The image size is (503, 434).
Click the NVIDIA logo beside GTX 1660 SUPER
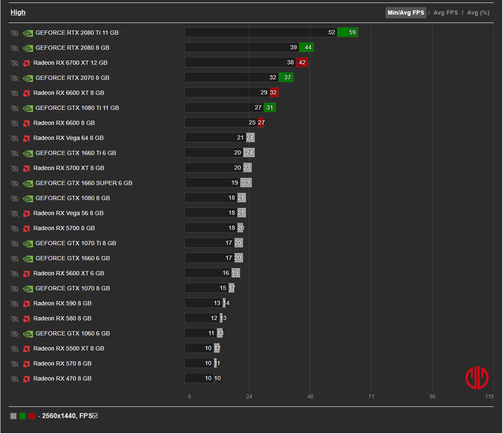pyautogui.click(x=28, y=183)
